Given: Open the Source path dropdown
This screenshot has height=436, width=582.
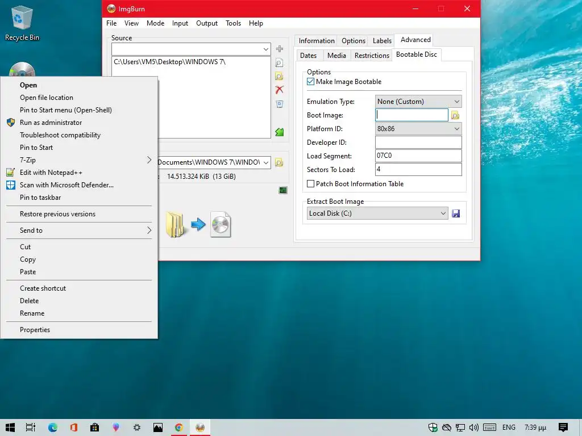Looking at the screenshot, I should tap(266, 49).
